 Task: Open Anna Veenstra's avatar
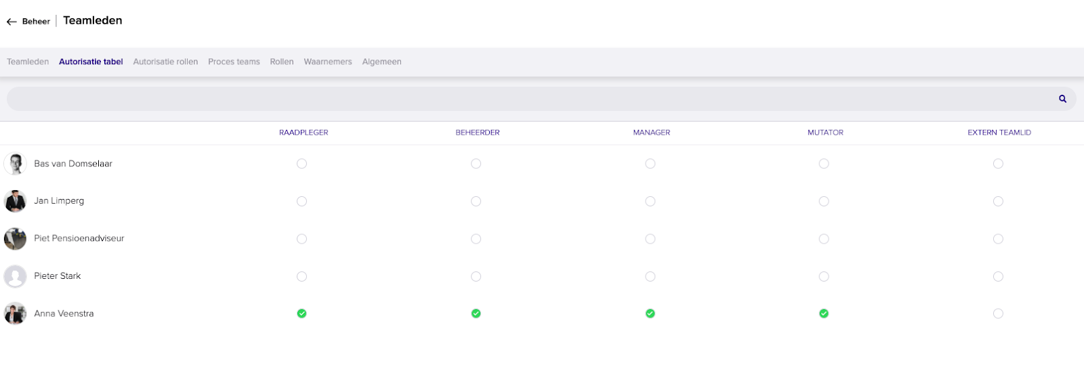click(x=15, y=313)
